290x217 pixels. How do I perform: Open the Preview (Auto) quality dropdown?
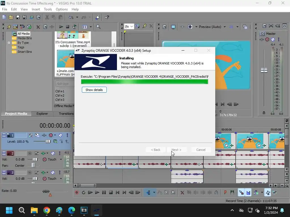(225, 27)
